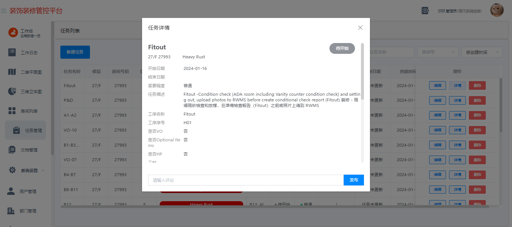
Task: Open the 文档管理 document icon
Action: click(12, 150)
